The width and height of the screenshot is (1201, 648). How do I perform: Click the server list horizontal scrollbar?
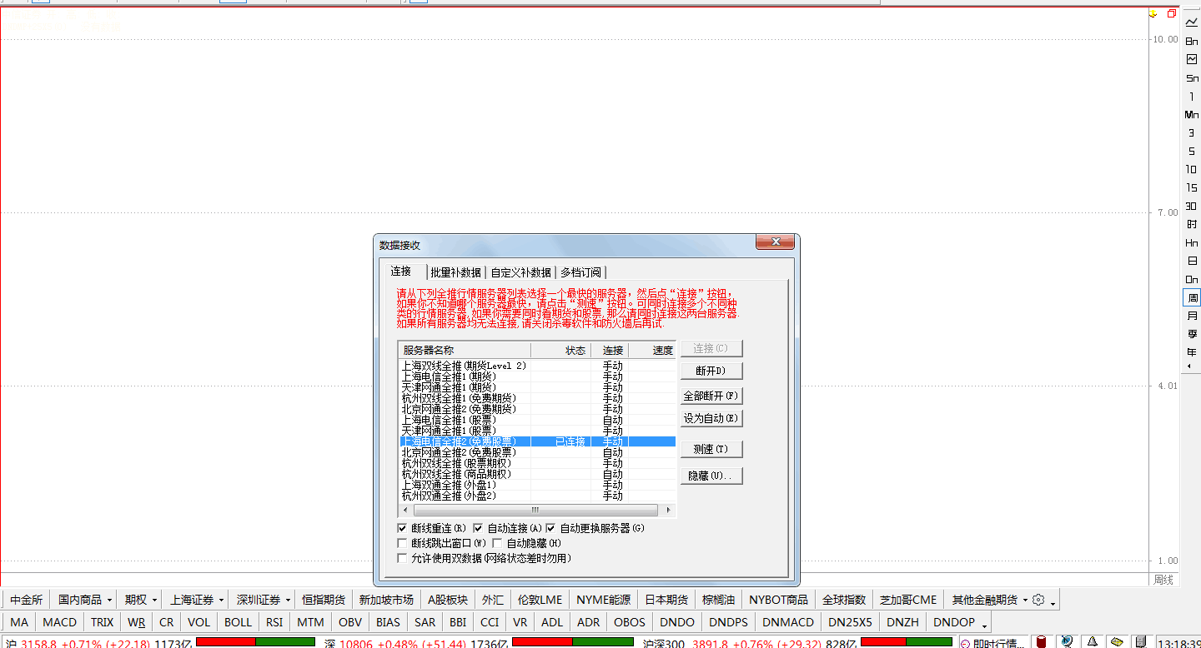535,510
